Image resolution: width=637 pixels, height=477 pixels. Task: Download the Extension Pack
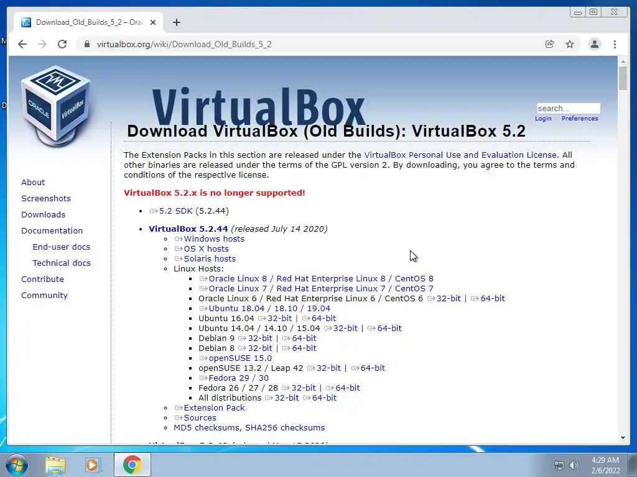(x=214, y=407)
